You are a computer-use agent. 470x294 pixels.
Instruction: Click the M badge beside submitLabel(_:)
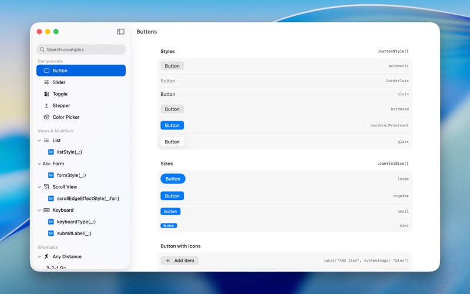(x=51, y=233)
